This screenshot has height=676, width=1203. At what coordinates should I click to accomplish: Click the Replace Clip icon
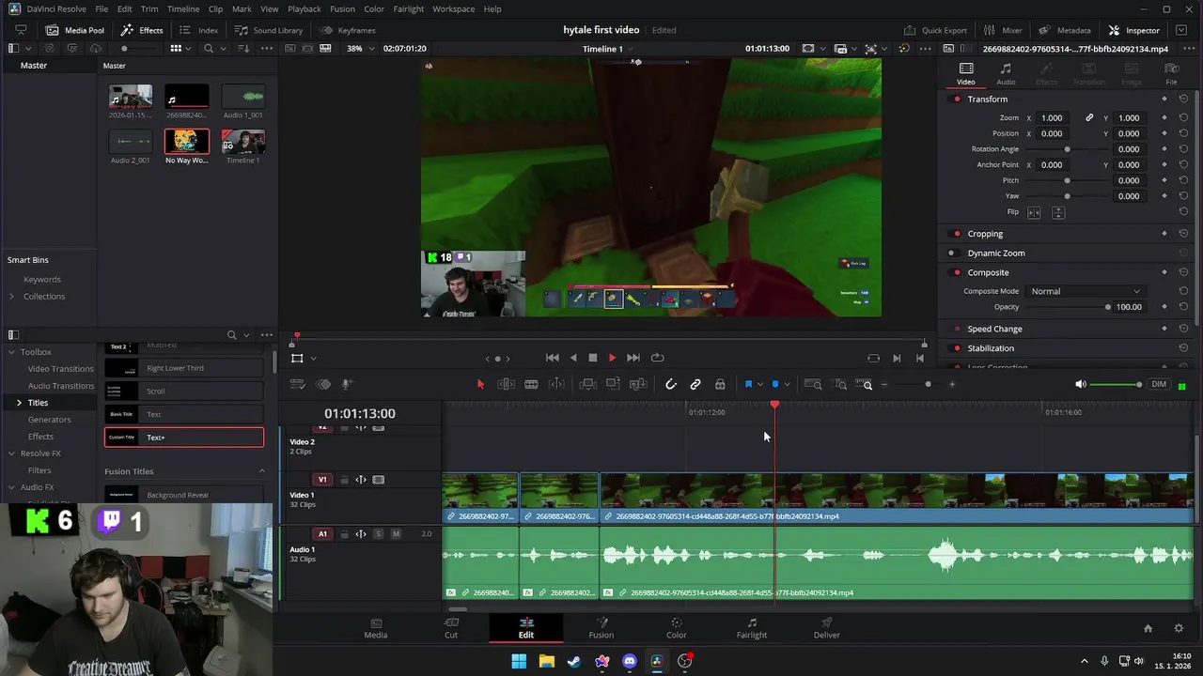click(x=638, y=384)
